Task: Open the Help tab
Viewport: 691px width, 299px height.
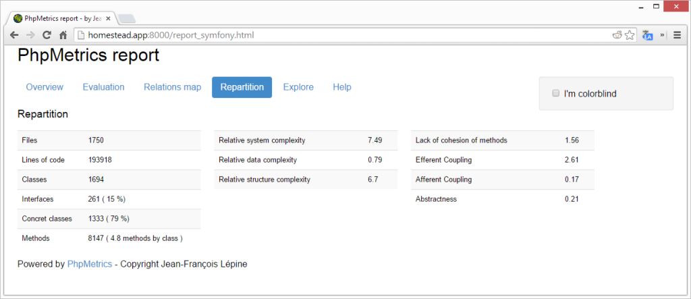Action: coord(341,87)
